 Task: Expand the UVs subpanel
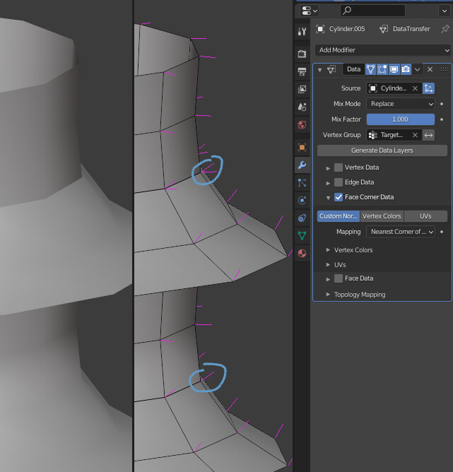(328, 264)
